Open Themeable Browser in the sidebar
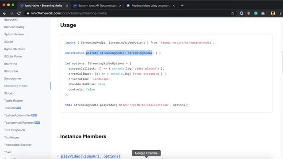 [18, 145]
